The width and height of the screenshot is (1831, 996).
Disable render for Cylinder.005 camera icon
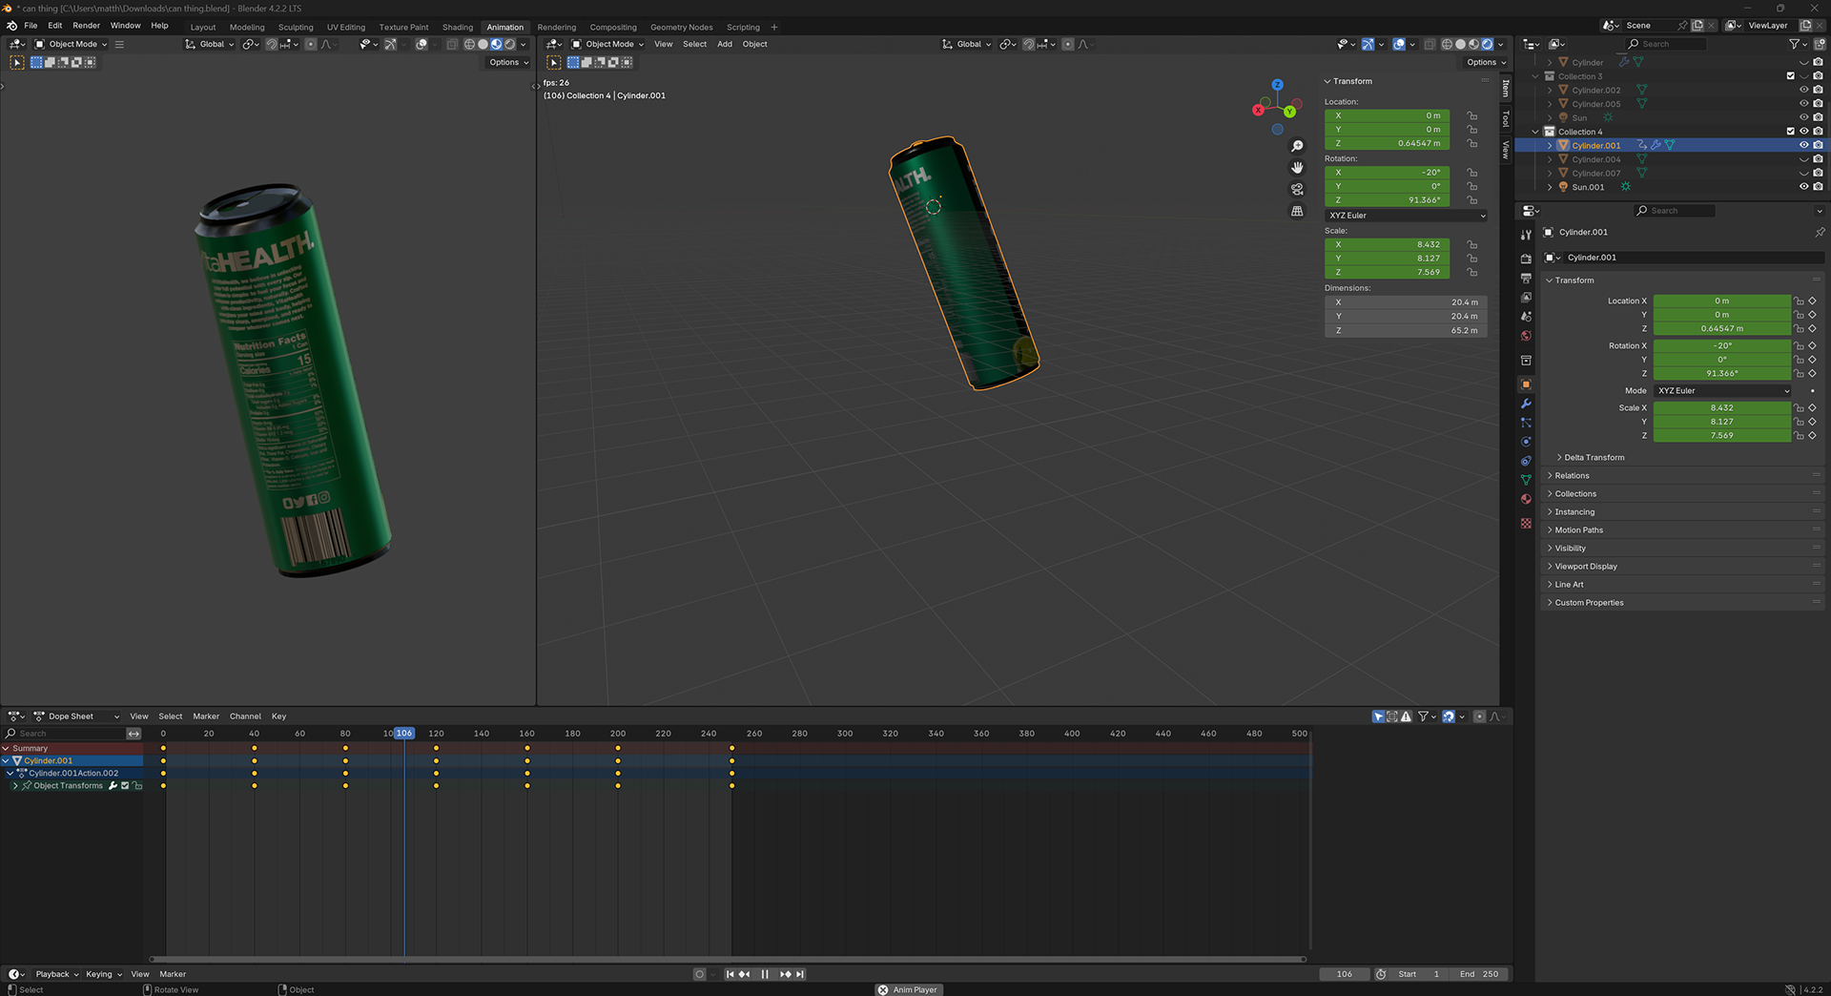pos(1818,104)
